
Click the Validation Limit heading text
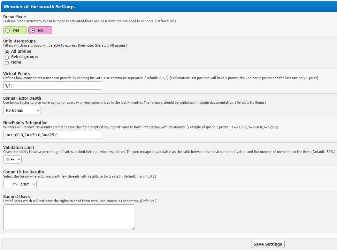coord(19,147)
